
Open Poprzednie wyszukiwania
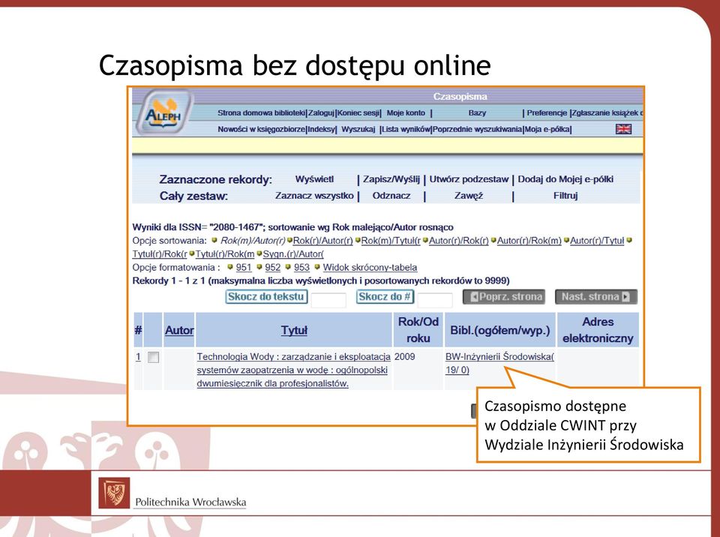coord(478,129)
